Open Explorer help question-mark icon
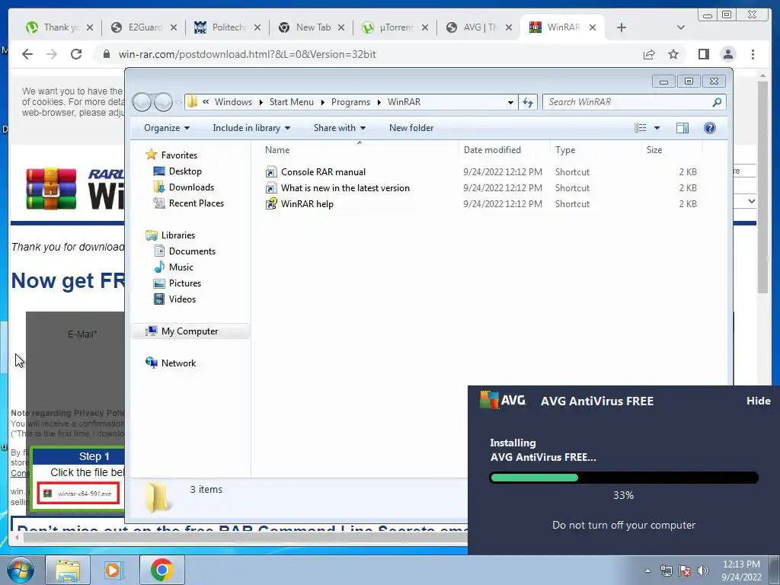This screenshot has width=780, height=585. click(x=710, y=128)
